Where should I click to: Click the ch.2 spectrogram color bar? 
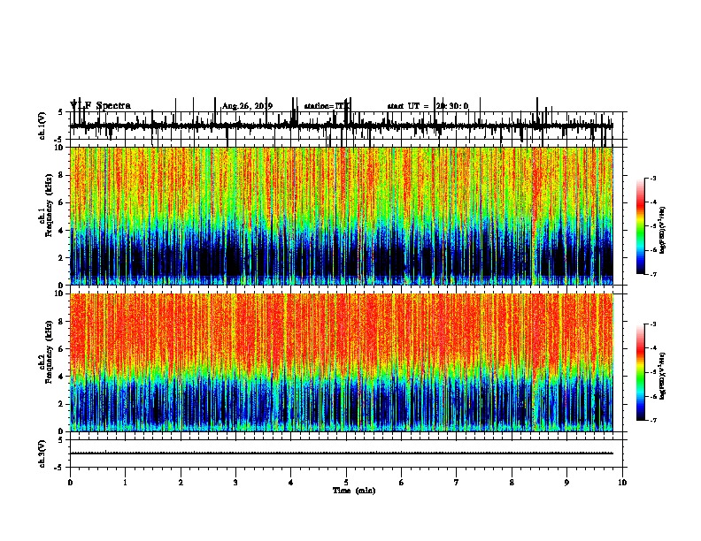pos(641,372)
